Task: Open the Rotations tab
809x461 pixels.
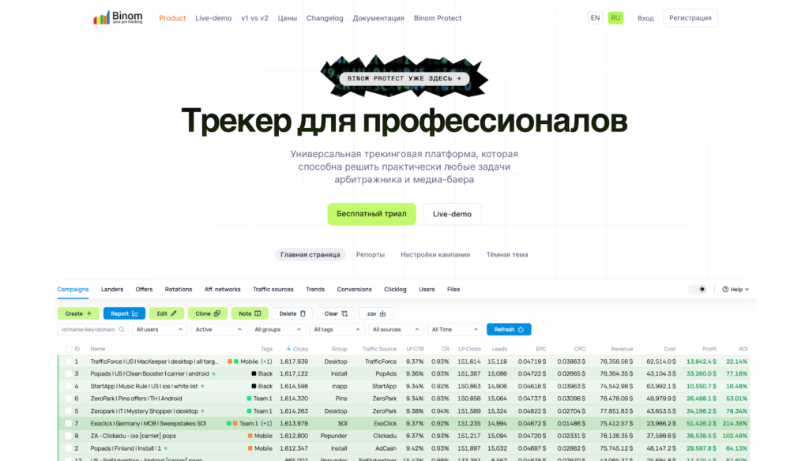Action: 179,289
